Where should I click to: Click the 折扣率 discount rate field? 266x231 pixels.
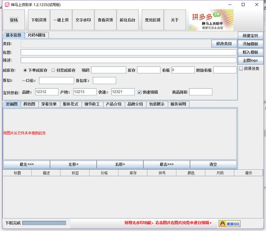click(104, 80)
